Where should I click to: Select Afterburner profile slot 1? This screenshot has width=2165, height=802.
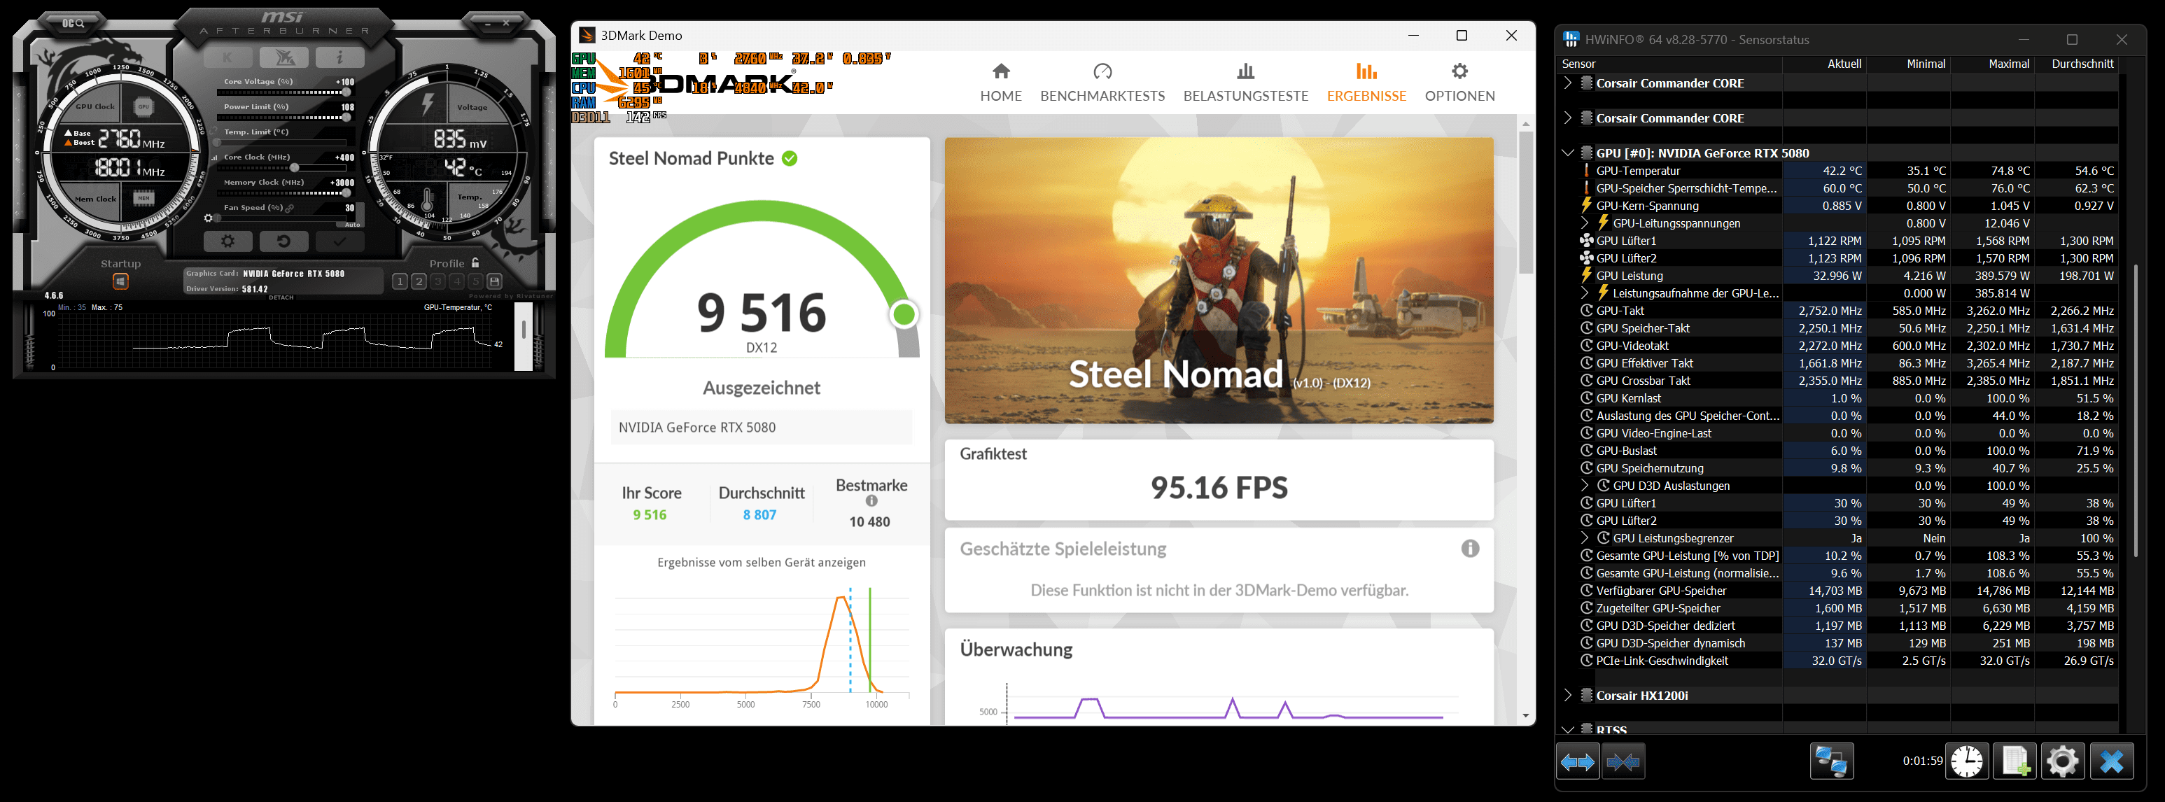[400, 281]
